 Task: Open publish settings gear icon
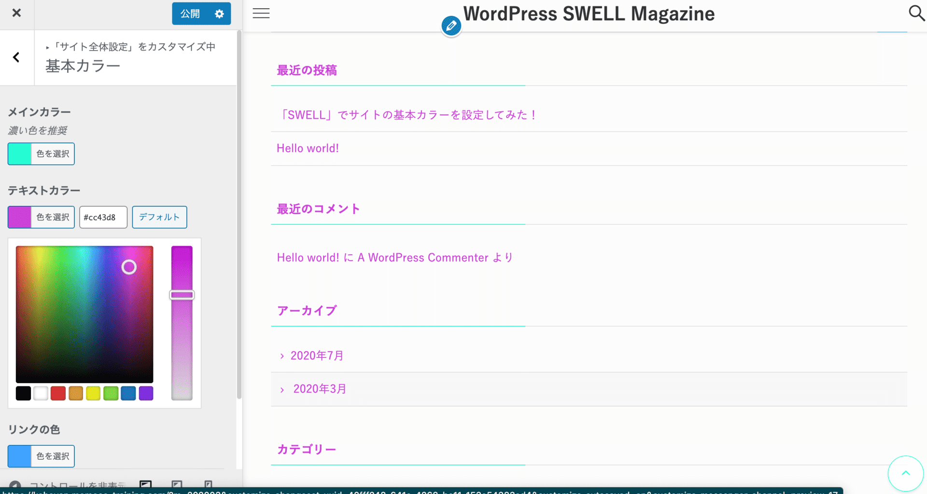219,14
